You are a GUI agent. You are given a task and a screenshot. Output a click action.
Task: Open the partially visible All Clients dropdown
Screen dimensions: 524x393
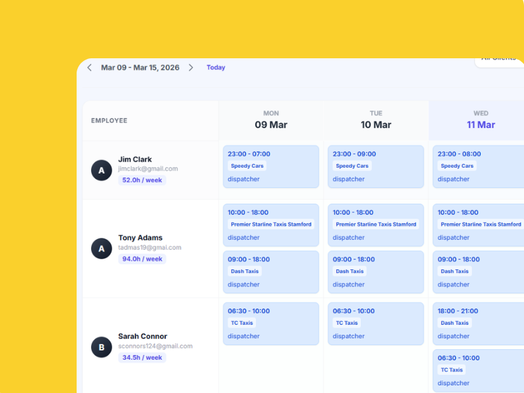499,62
